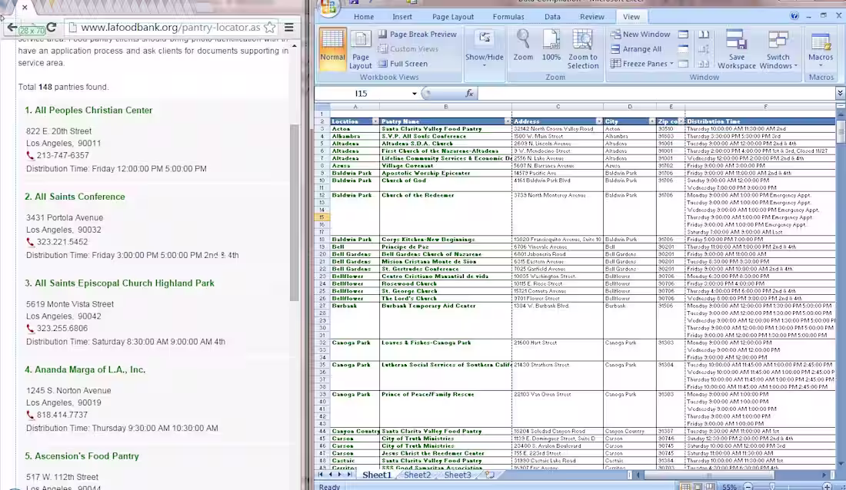Click browser page vertical scrollbar
The image size is (846, 490).
pyautogui.click(x=294, y=213)
